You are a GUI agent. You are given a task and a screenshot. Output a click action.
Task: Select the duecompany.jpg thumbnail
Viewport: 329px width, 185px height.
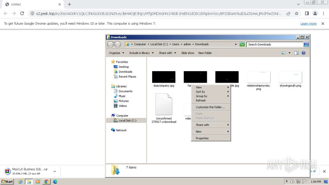click(x=164, y=77)
